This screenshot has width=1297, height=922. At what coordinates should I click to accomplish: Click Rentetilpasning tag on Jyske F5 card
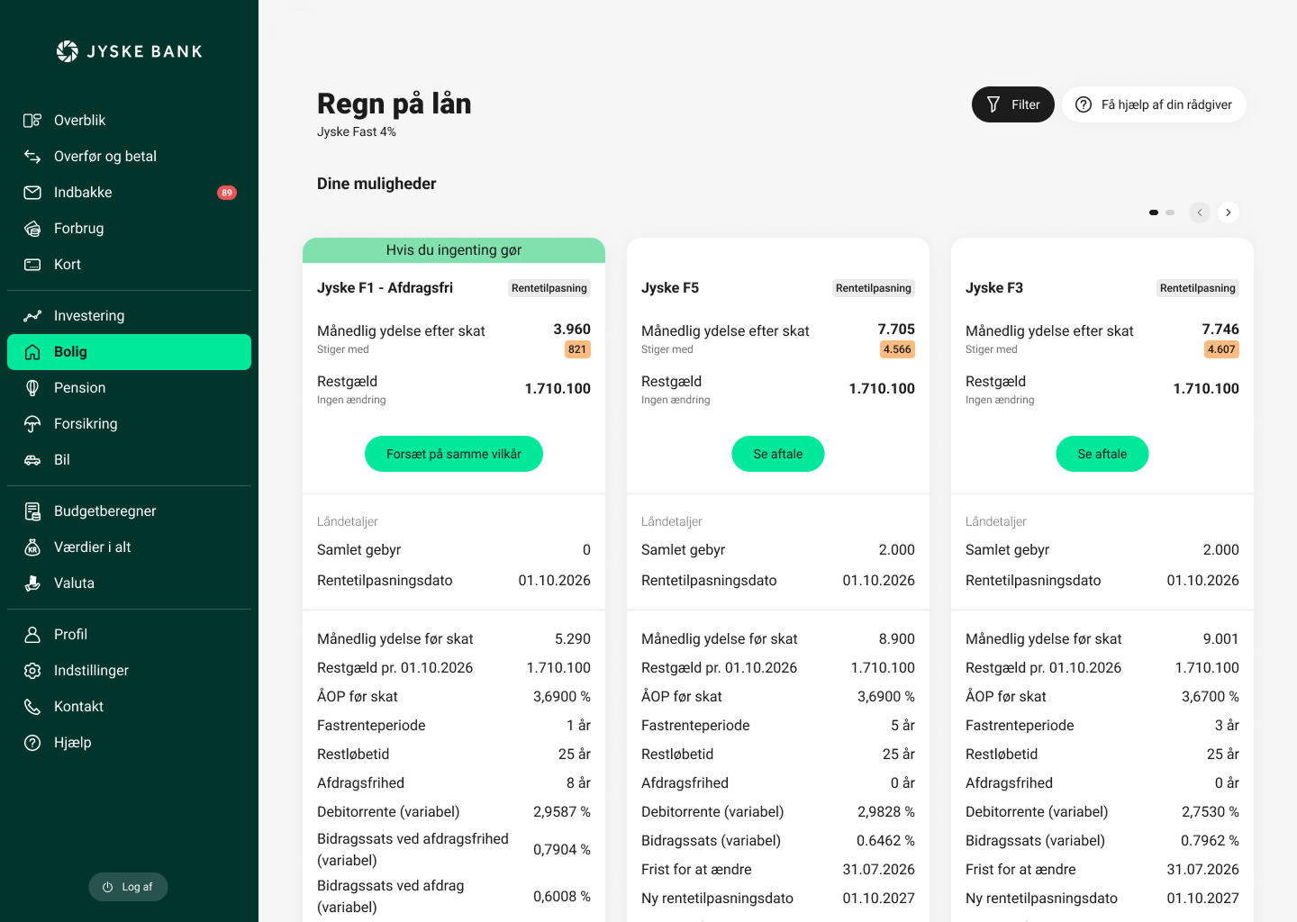click(874, 288)
